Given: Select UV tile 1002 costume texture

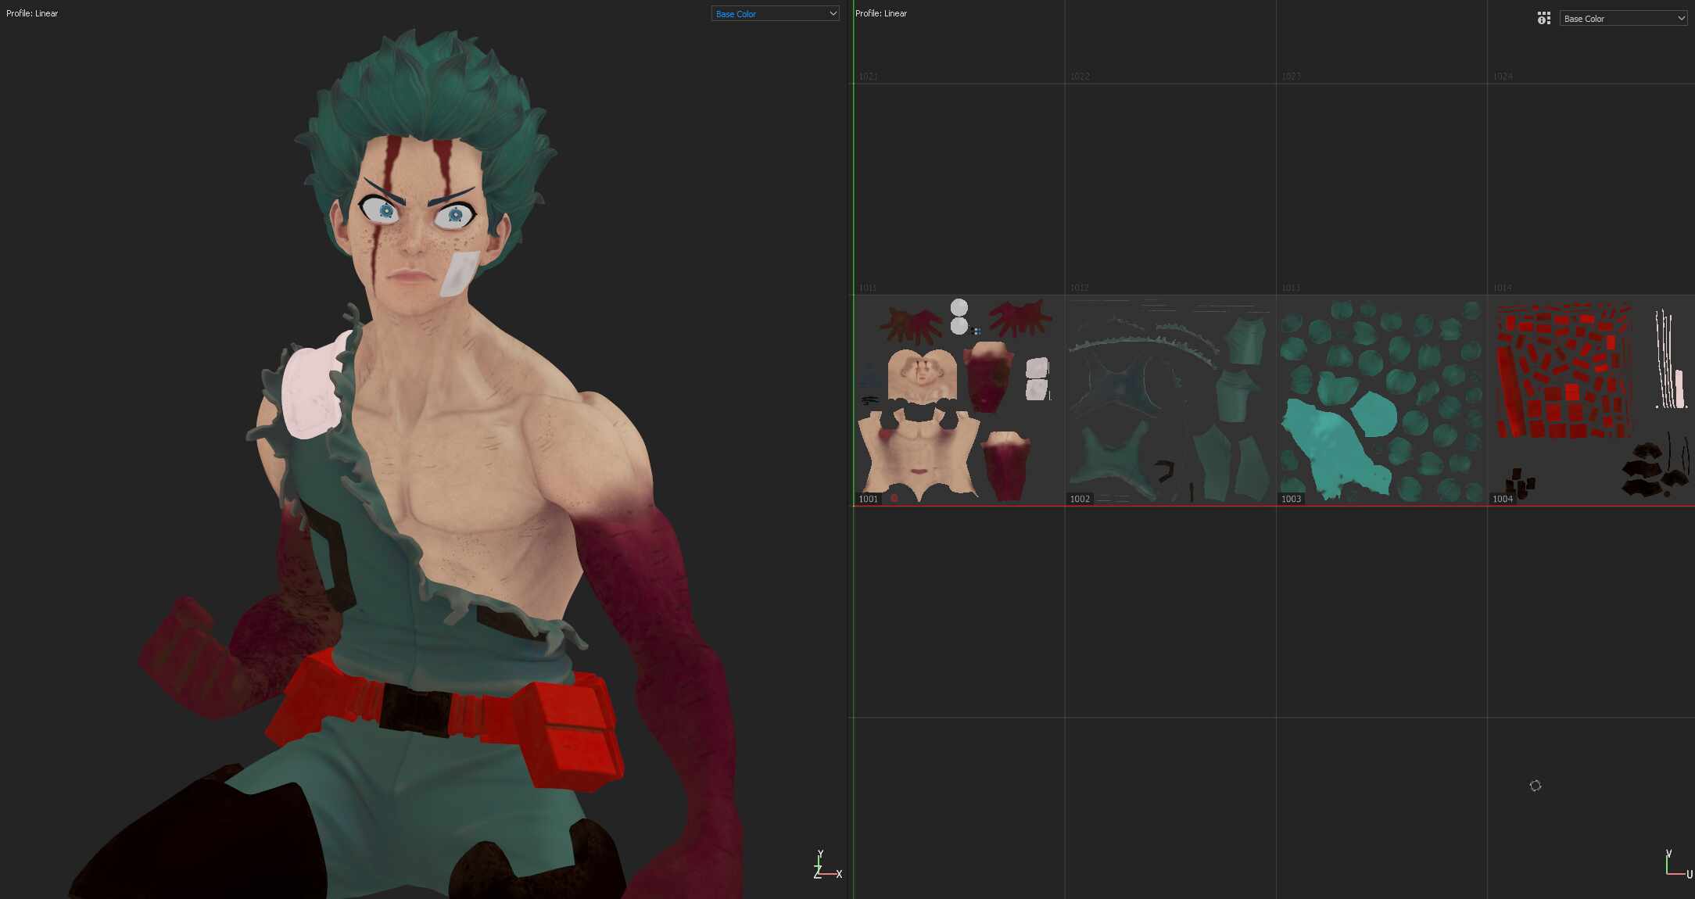Looking at the screenshot, I should 1170,400.
